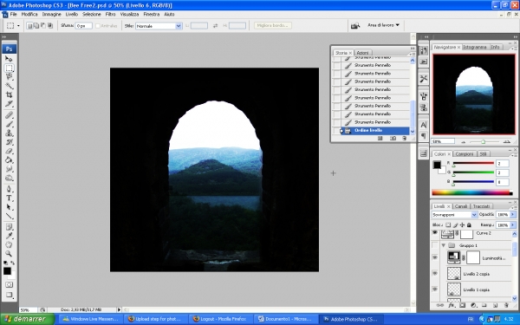Select the History Brush tool

pyautogui.click(x=9, y=142)
